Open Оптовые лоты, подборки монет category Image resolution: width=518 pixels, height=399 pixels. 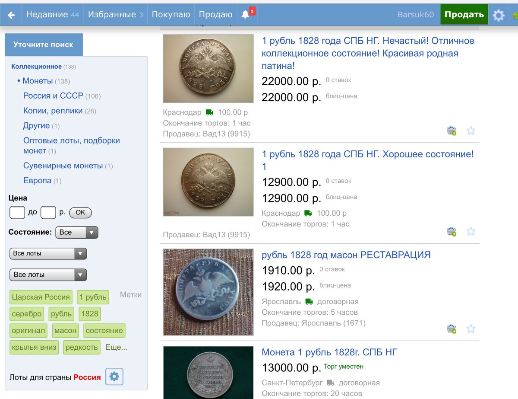(x=72, y=146)
